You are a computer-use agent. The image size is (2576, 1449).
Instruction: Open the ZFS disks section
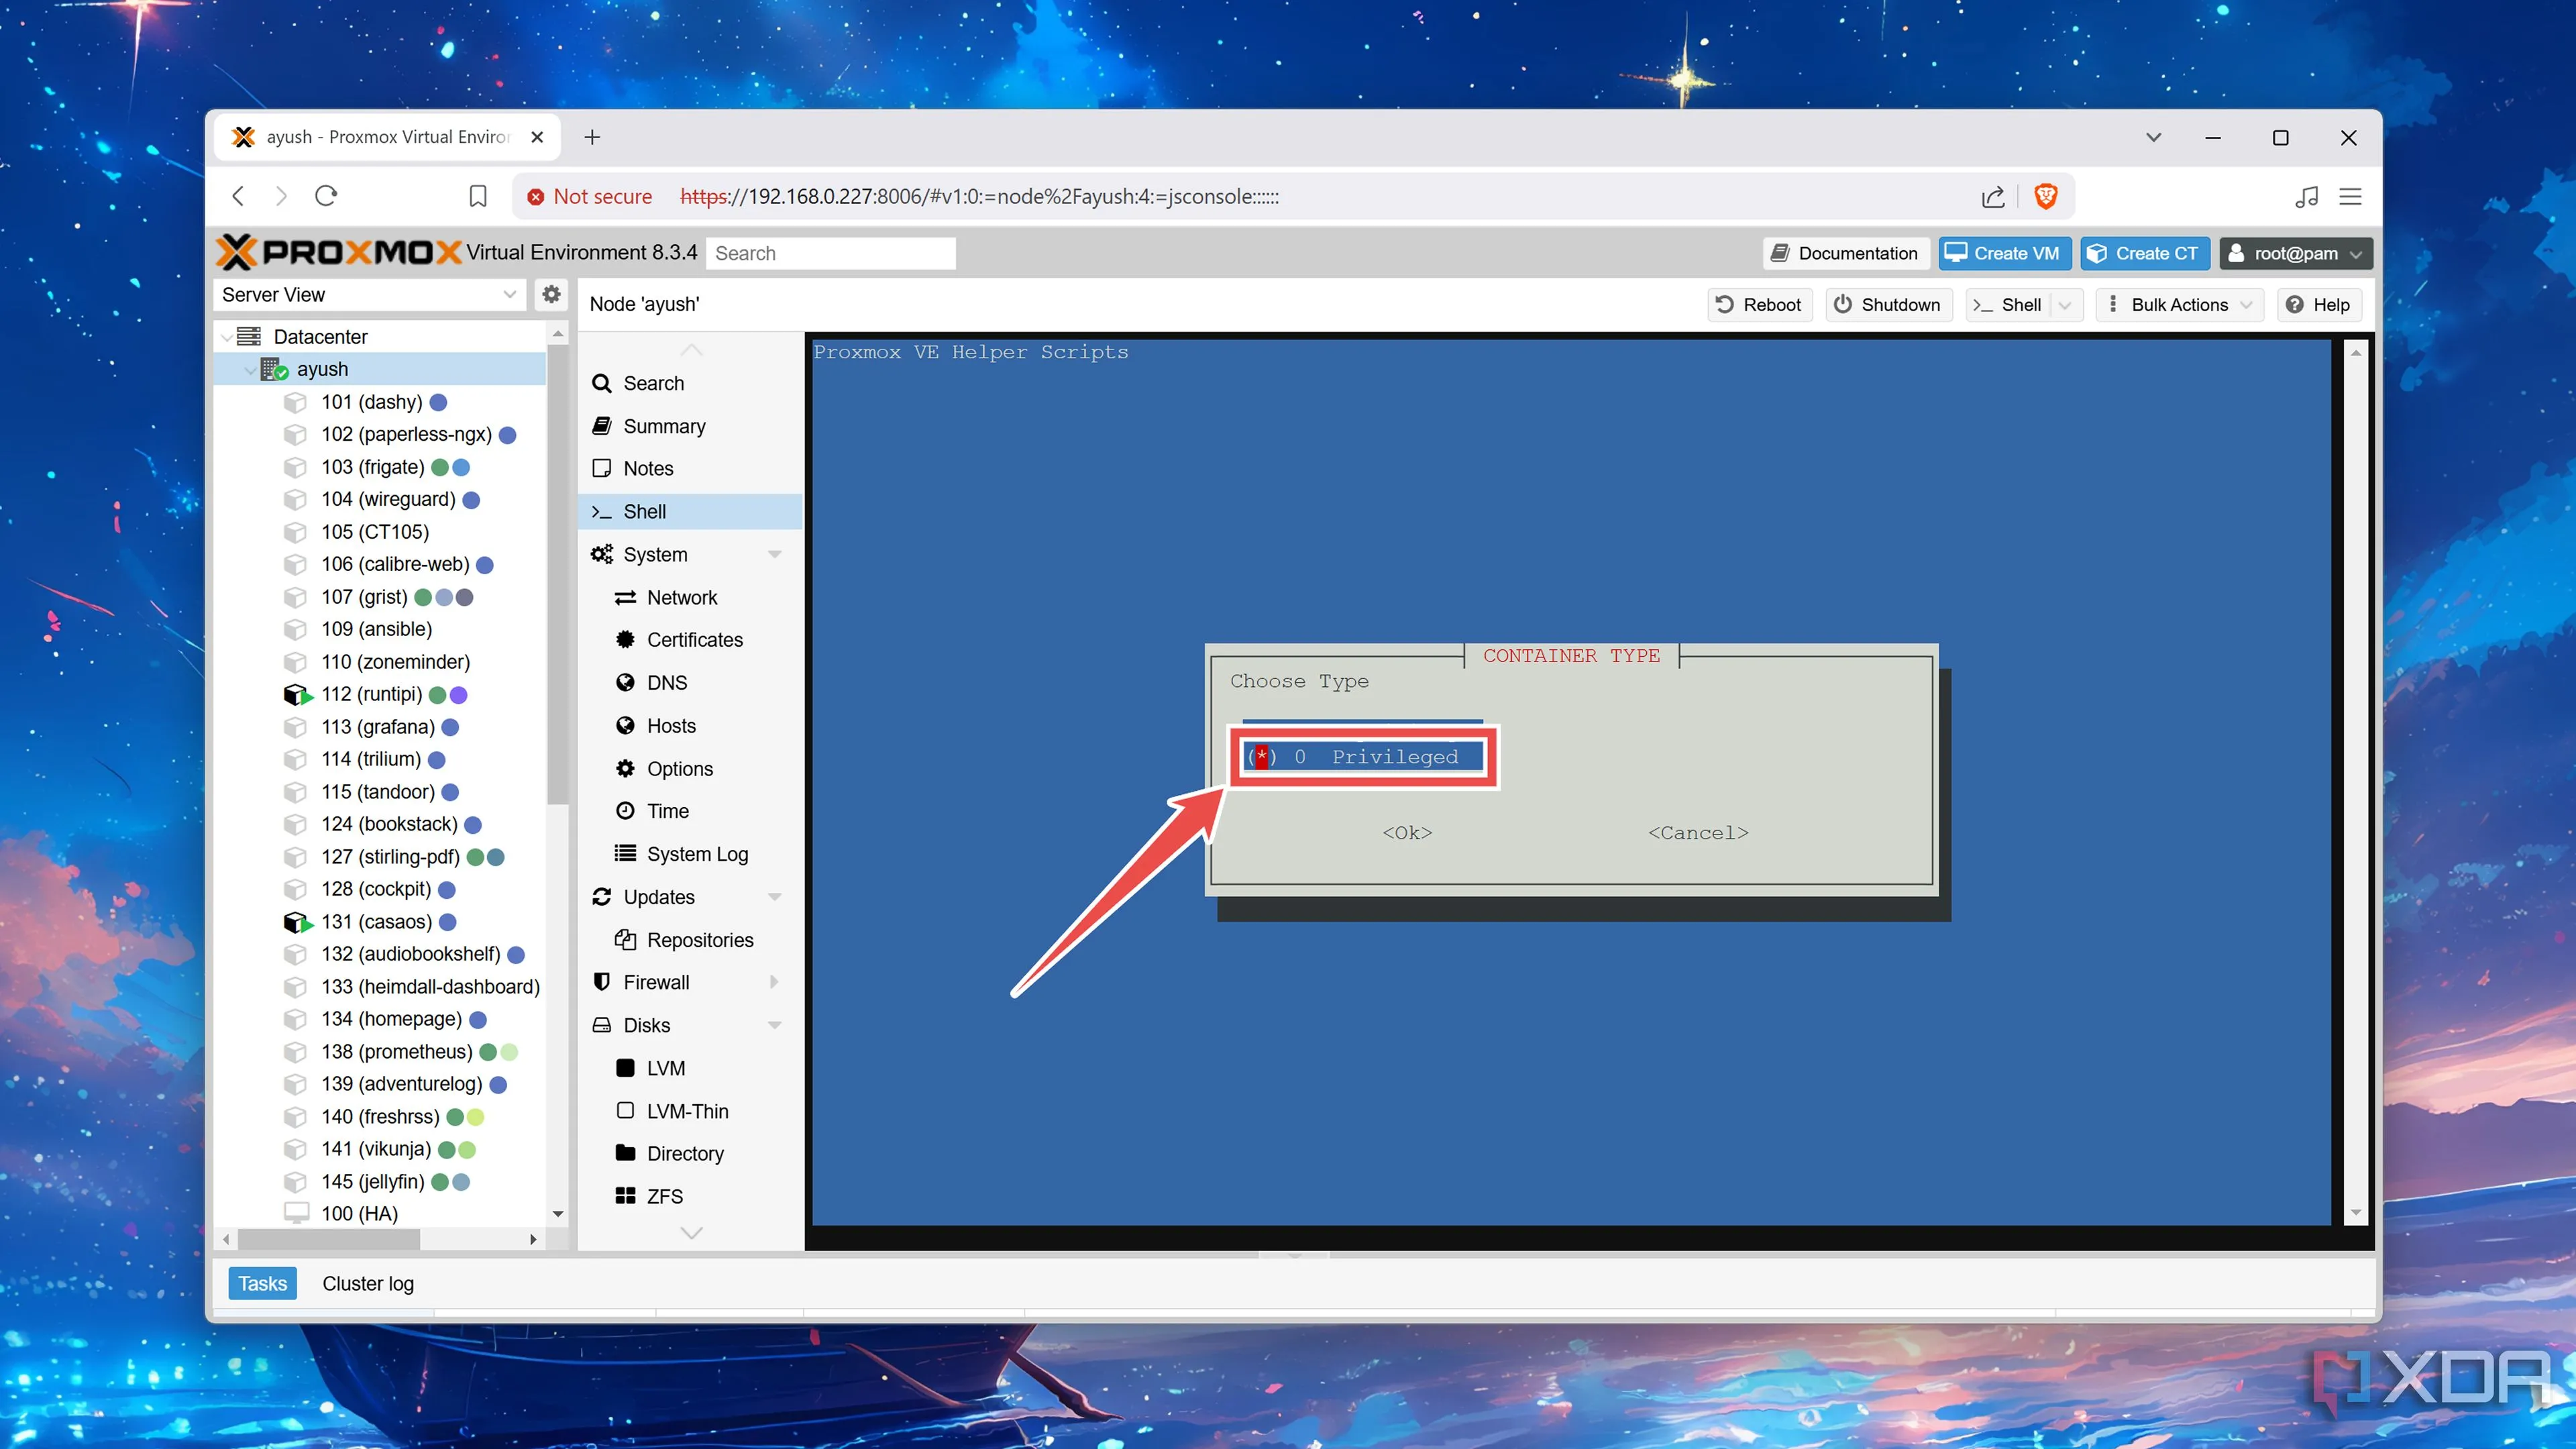(x=664, y=1196)
